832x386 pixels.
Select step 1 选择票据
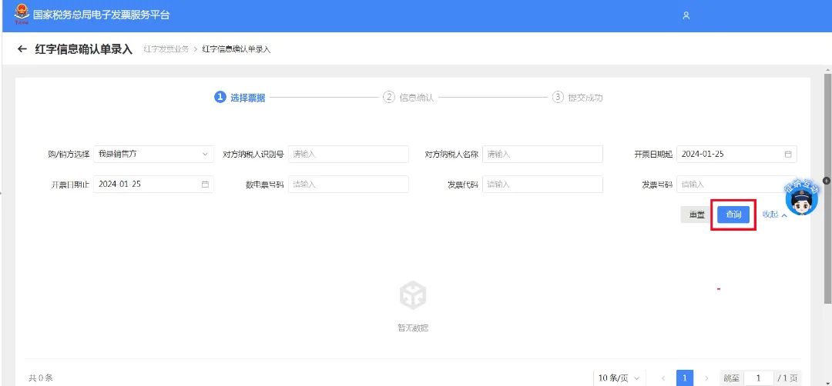[240, 98]
